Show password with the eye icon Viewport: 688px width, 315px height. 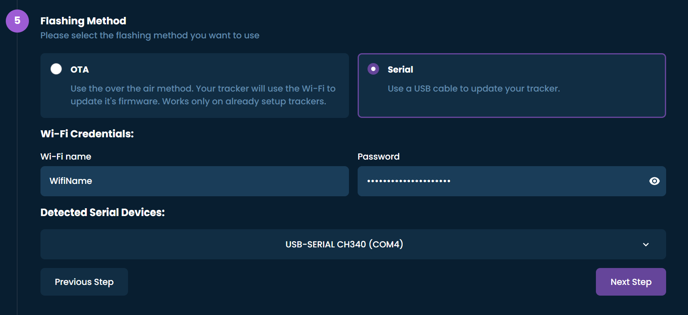[x=654, y=181]
